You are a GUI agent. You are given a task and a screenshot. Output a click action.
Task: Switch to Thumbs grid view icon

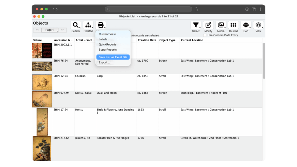(x=233, y=25)
